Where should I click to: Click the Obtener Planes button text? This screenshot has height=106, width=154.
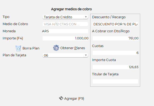click(73, 48)
